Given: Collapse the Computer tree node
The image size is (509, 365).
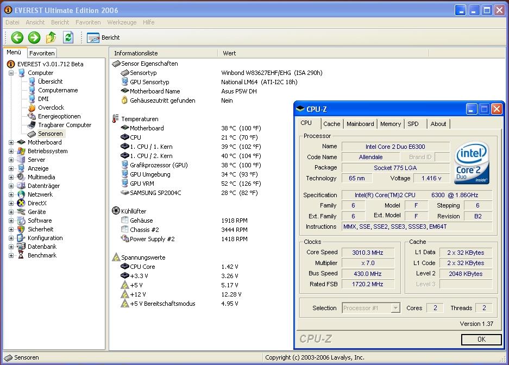Looking at the screenshot, I should [11, 73].
